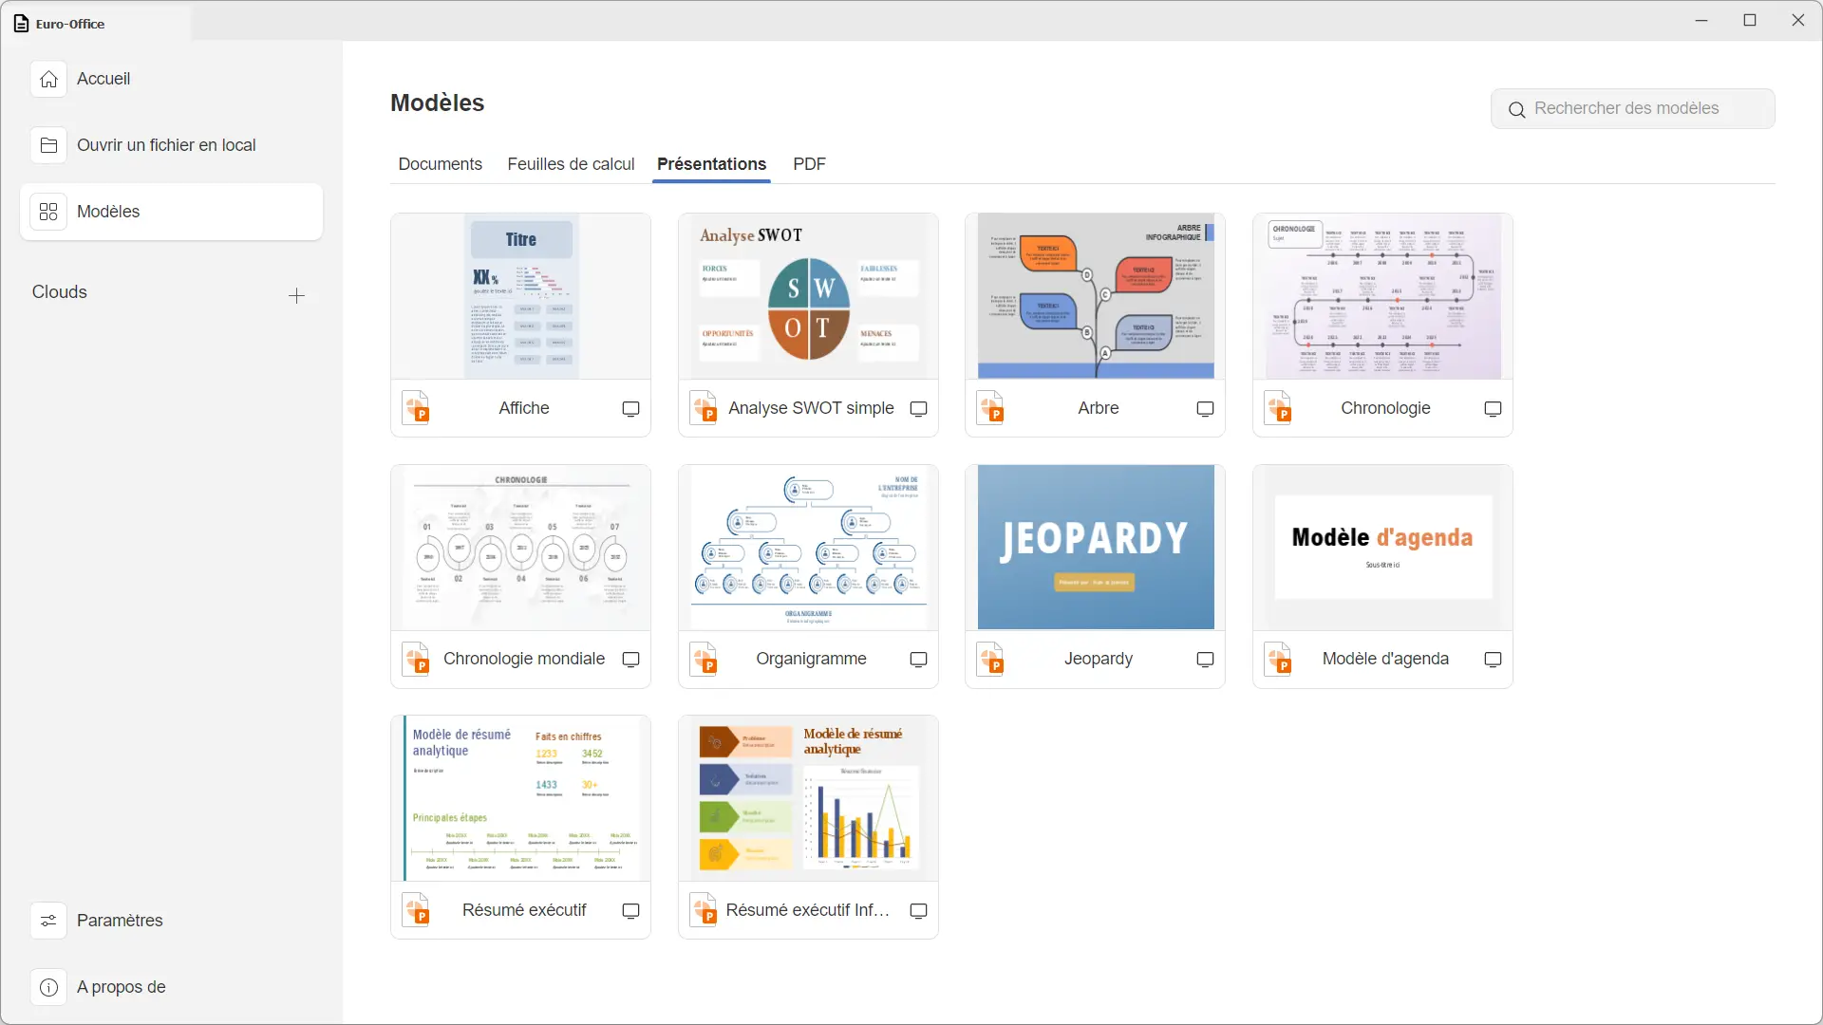Click the search magnifier icon

click(x=1517, y=110)
